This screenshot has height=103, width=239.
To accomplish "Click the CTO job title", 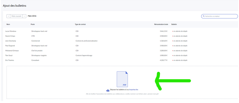I will click(x=33, y=36).
